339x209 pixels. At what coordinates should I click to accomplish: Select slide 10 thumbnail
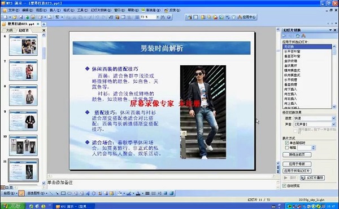23,145
